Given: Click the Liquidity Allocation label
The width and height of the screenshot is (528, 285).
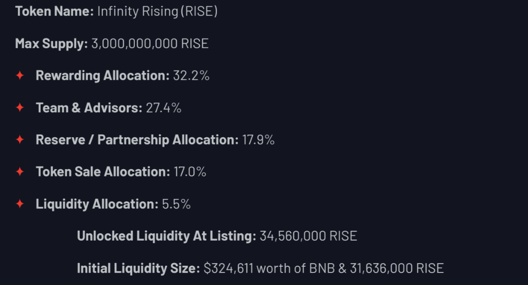Looking at the screenshot, I should coord(97,204).
